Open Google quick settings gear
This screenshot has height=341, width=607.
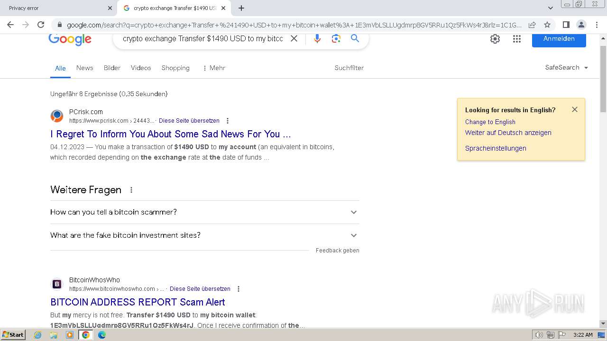click(495, 39)
